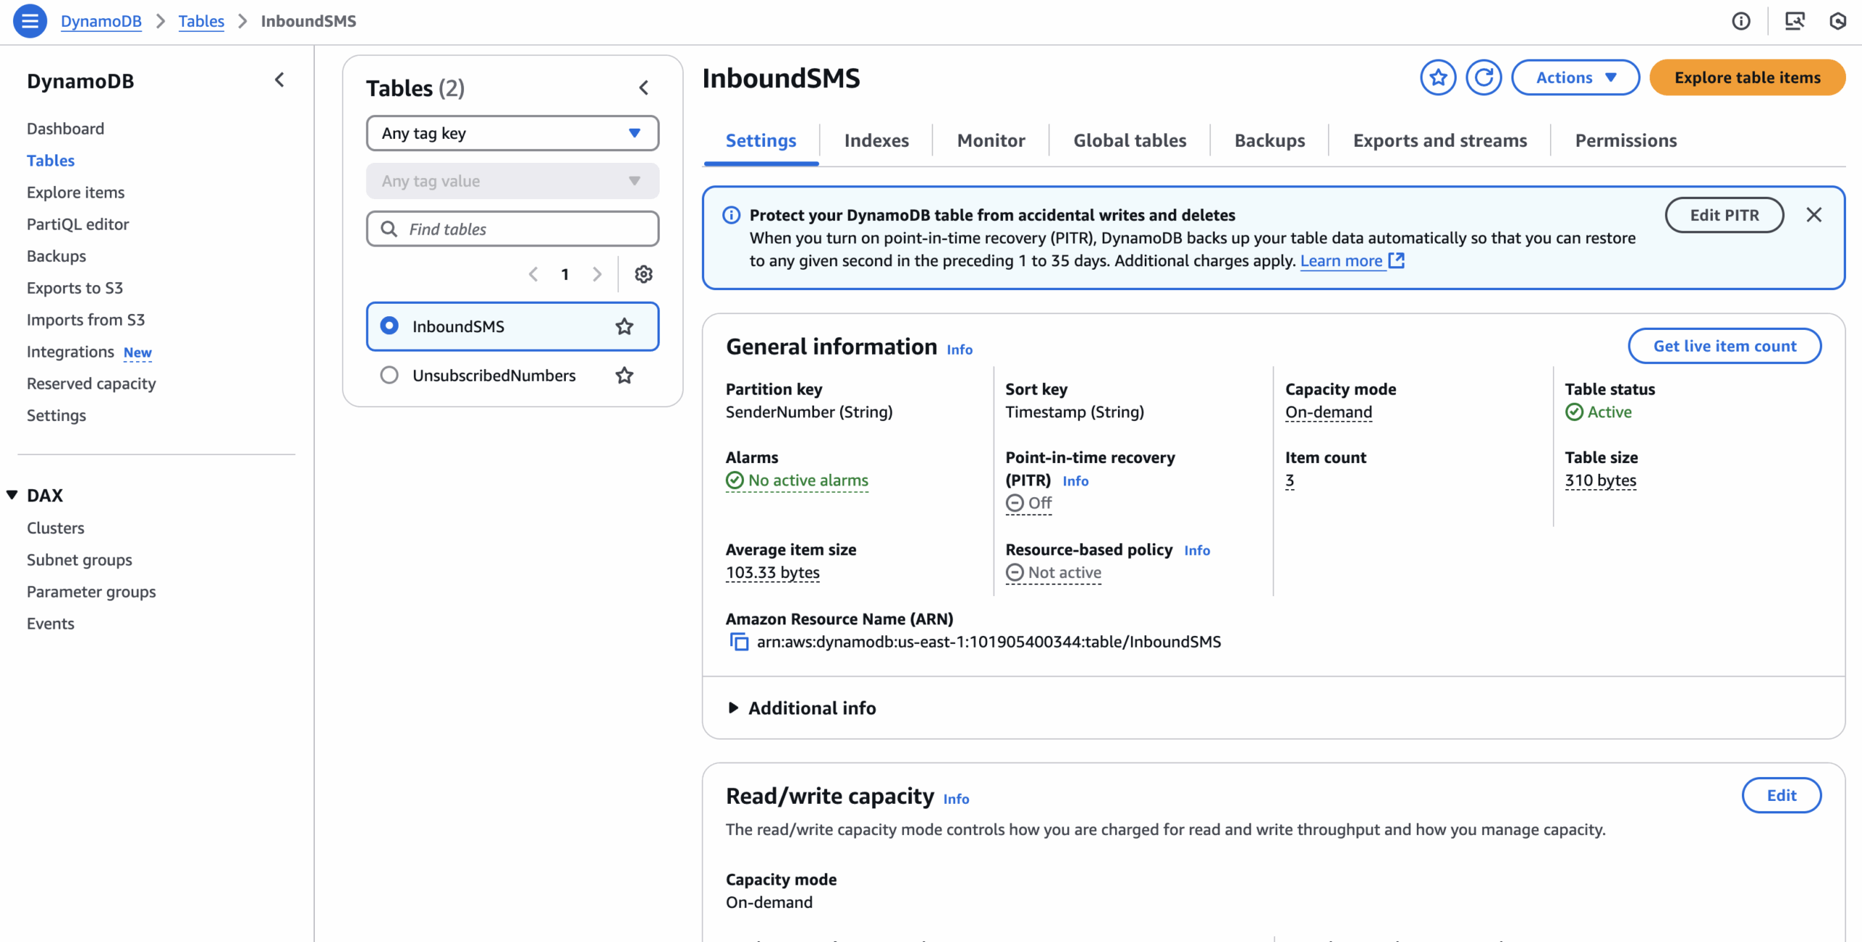Open DAX Clusters in the sidebar
This screenshot has height=942, width=1862.
click(x=55, y=528)
